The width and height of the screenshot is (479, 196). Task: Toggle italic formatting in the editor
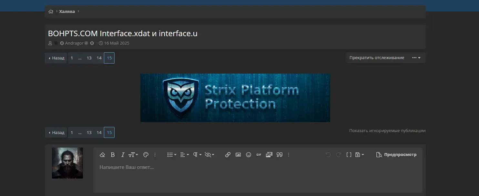coord(123,155)
